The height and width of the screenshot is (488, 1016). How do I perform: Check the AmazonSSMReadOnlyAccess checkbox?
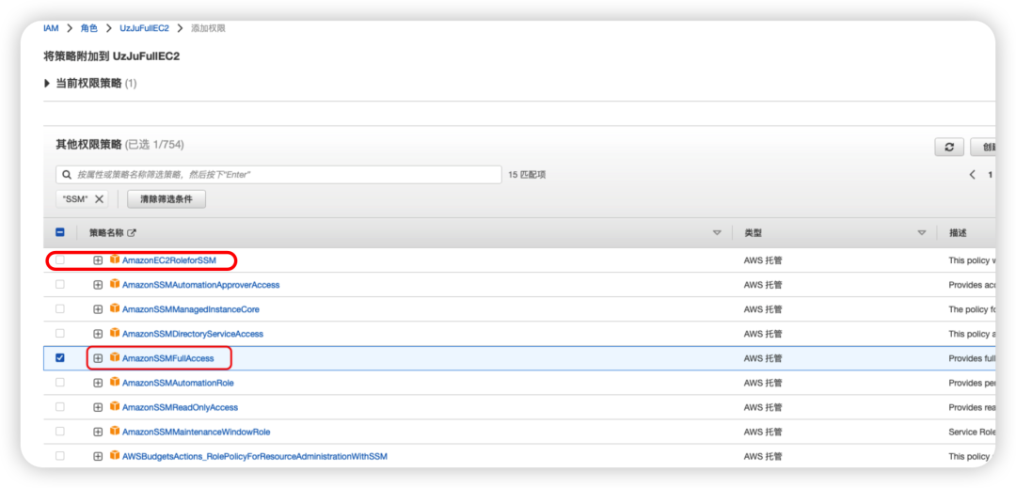(60, 407)
